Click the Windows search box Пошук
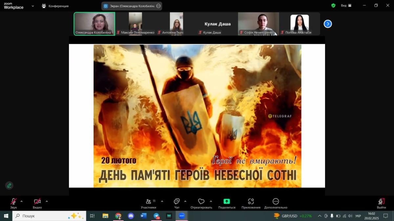The width and height of the screenshot is (394, 221). (49, 216)
